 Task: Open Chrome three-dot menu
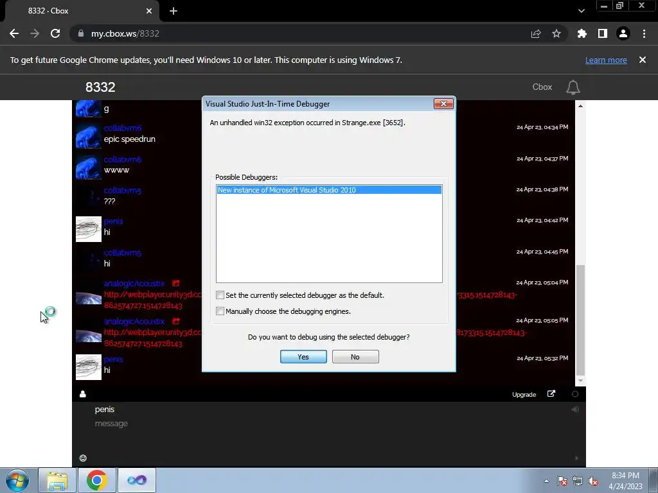point(644,33)
